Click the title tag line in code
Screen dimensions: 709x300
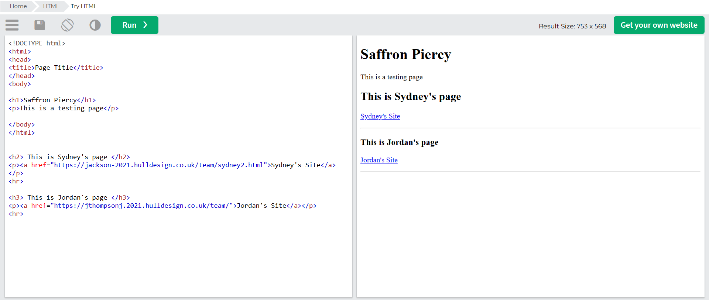(56, 68)
